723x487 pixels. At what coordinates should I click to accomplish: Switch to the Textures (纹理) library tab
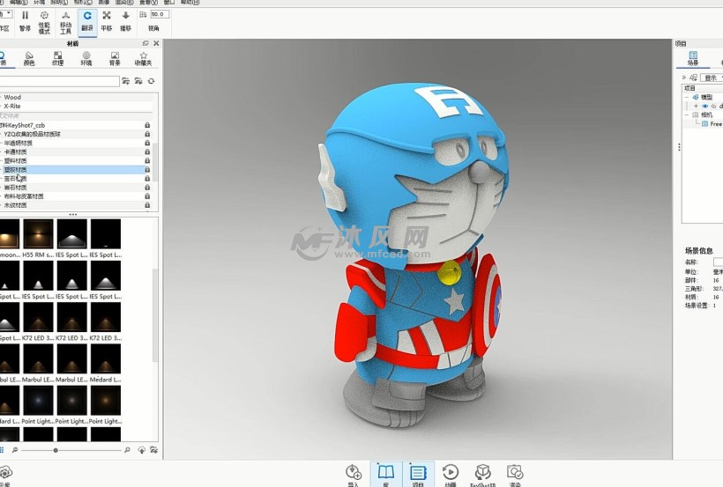(57, 58)
